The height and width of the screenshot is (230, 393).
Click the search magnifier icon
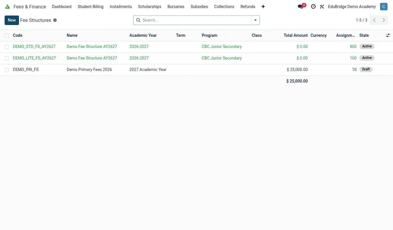(138, 20)
